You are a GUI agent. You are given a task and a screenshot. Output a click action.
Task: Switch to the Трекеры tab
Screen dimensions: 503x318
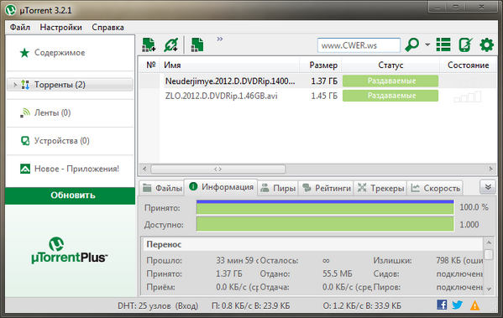coord(380,188)
